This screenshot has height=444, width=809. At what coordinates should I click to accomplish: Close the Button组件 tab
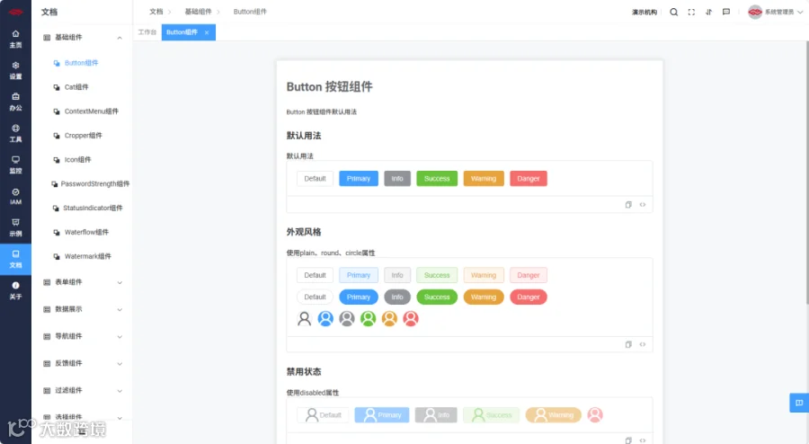pos(207,32)
